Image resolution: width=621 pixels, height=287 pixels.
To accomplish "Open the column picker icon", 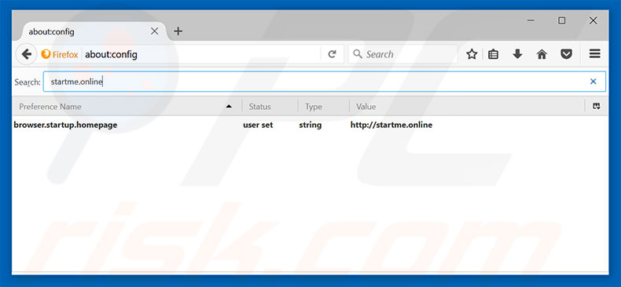I will (x=597, y=106).
